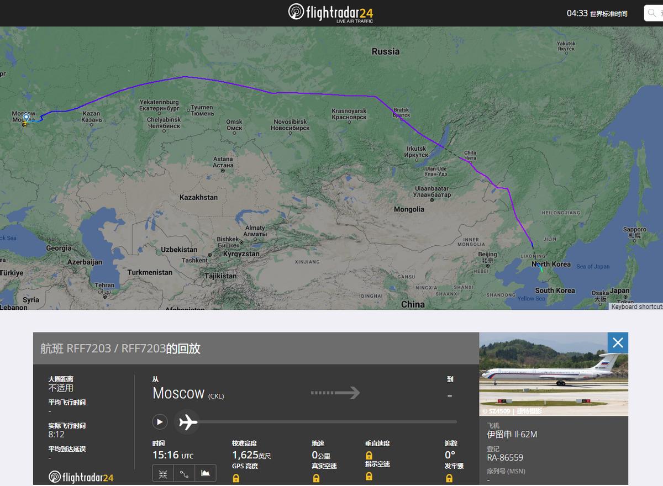Click the true airspeed lock icon
Screen dimensions: 663x486
(x=315, y=478)
